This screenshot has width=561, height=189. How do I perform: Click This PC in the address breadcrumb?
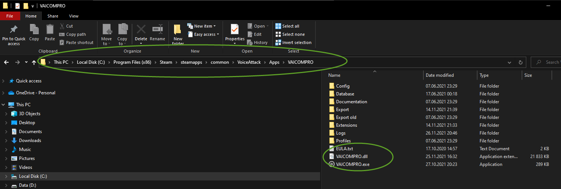[x=61, y=62]
